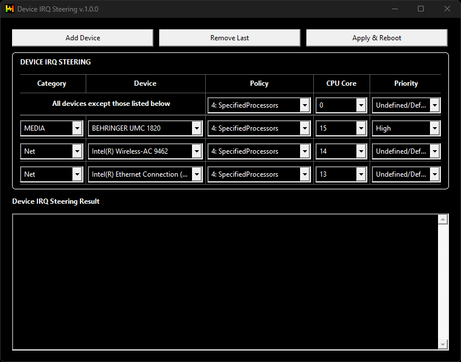Click the Remove Last button
The width and height of the screenshot is (461, 362).
pyautogui.click(x=229, y=38)
